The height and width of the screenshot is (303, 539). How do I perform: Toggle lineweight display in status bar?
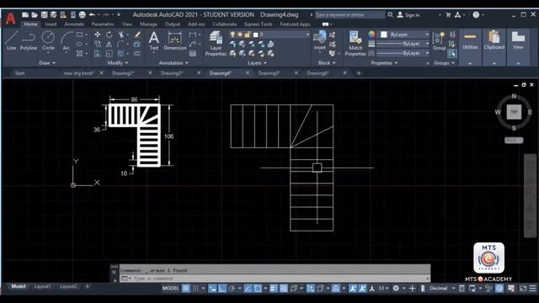[x=274, y=288]
